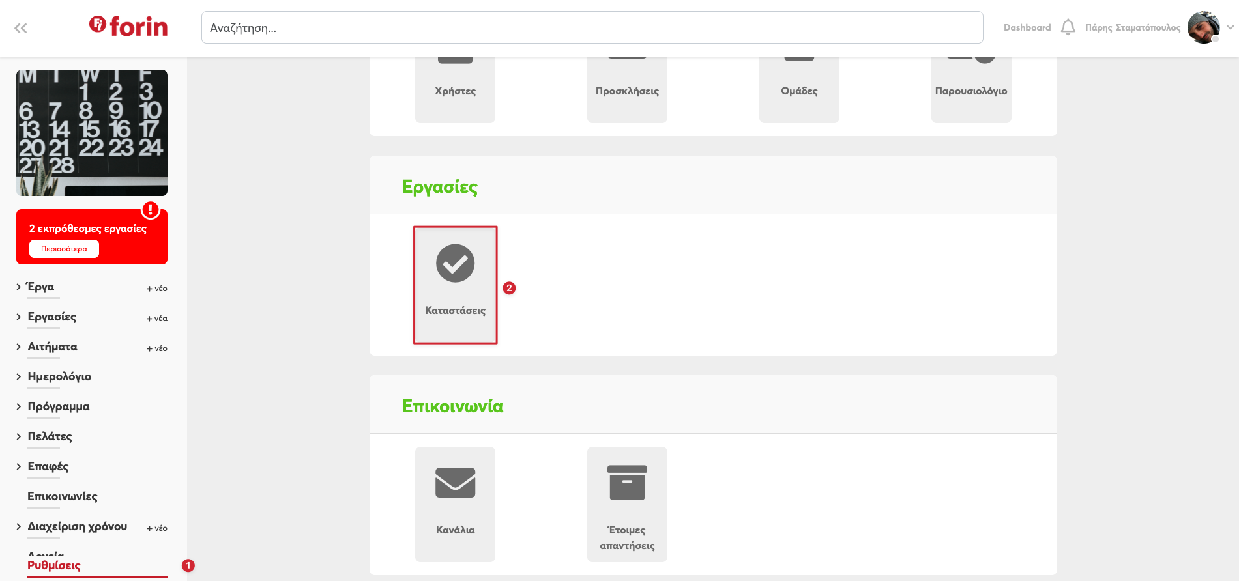
Task: Collapse sidebar with double chevron icon
Action: coord(21,28)
